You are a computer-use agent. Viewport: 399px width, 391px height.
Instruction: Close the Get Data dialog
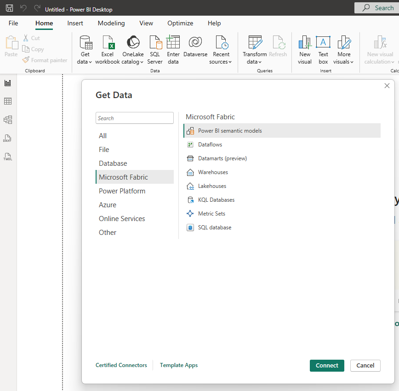pyautogui.click(x=387, y=86)
